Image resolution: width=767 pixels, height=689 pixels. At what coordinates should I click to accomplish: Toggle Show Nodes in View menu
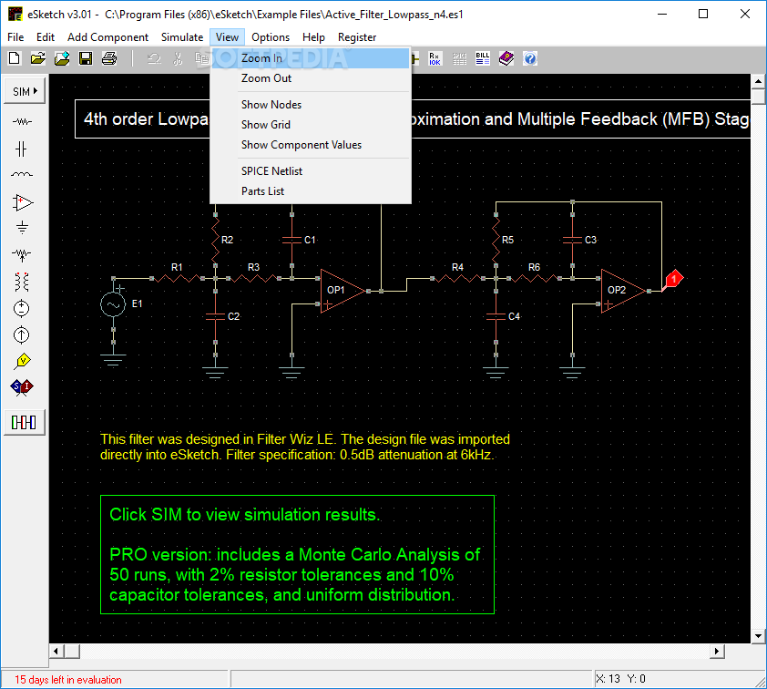tap(311, 105)
